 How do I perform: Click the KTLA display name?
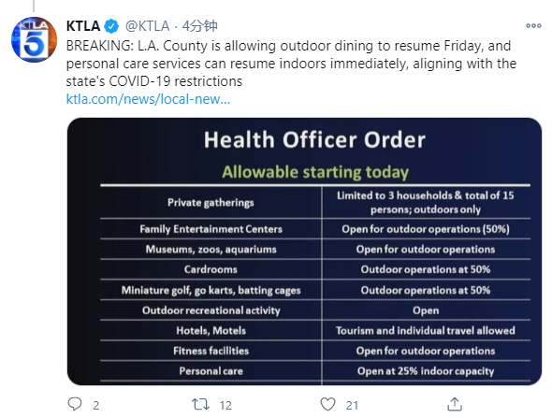tap(83, 26)
